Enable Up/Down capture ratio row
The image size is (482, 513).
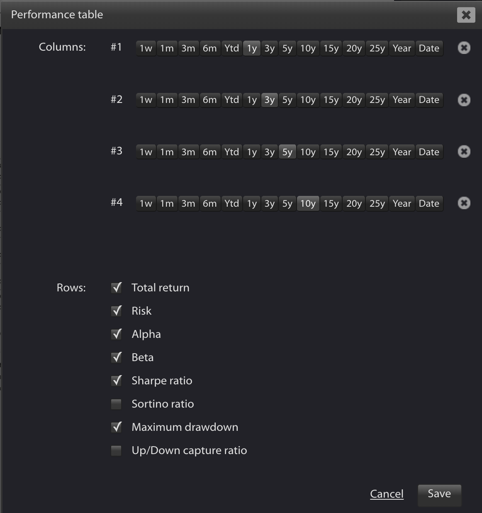coord(117,450)
